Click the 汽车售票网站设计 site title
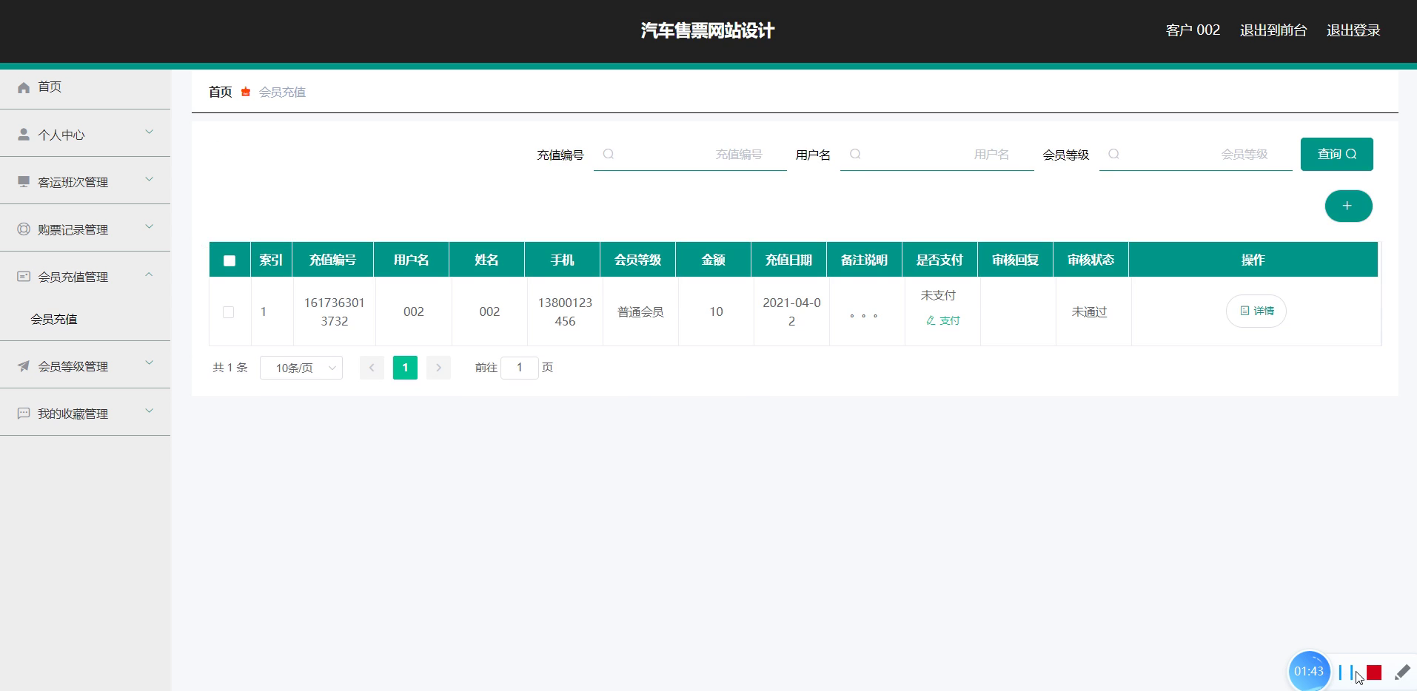Screen dimensions: 1417x691 (x=708, y=30)
